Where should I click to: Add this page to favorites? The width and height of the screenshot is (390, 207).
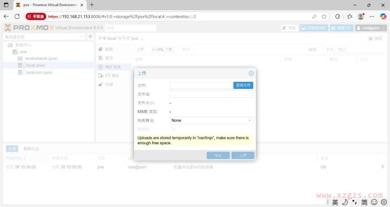324,17
